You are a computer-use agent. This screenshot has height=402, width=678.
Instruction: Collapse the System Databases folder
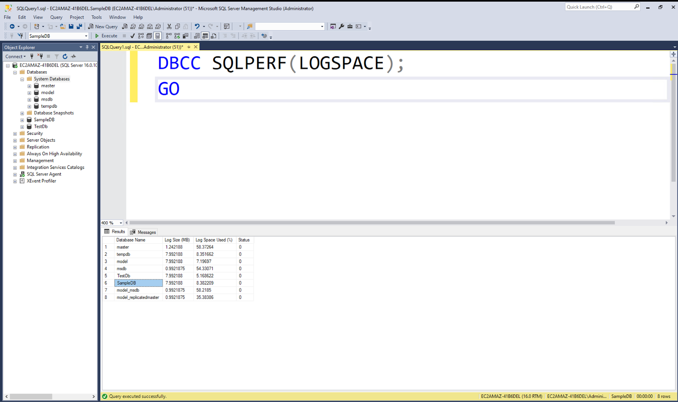pos(22,79)
